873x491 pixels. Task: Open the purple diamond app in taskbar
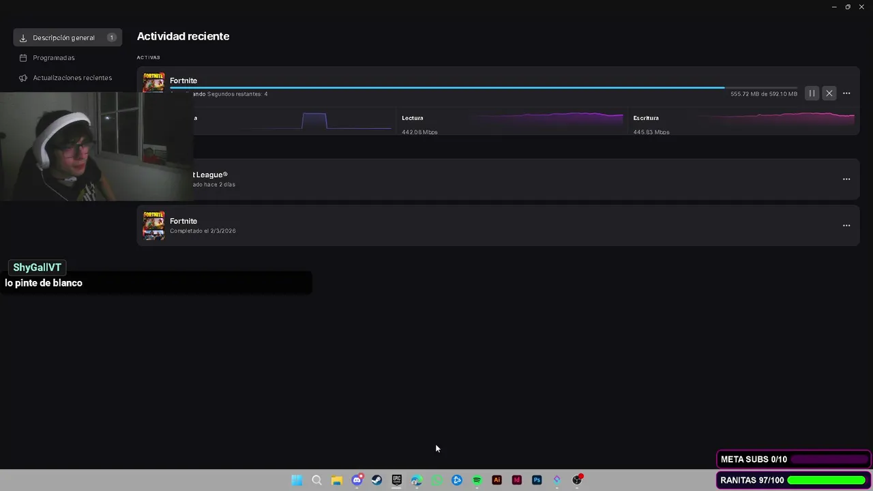557,480
